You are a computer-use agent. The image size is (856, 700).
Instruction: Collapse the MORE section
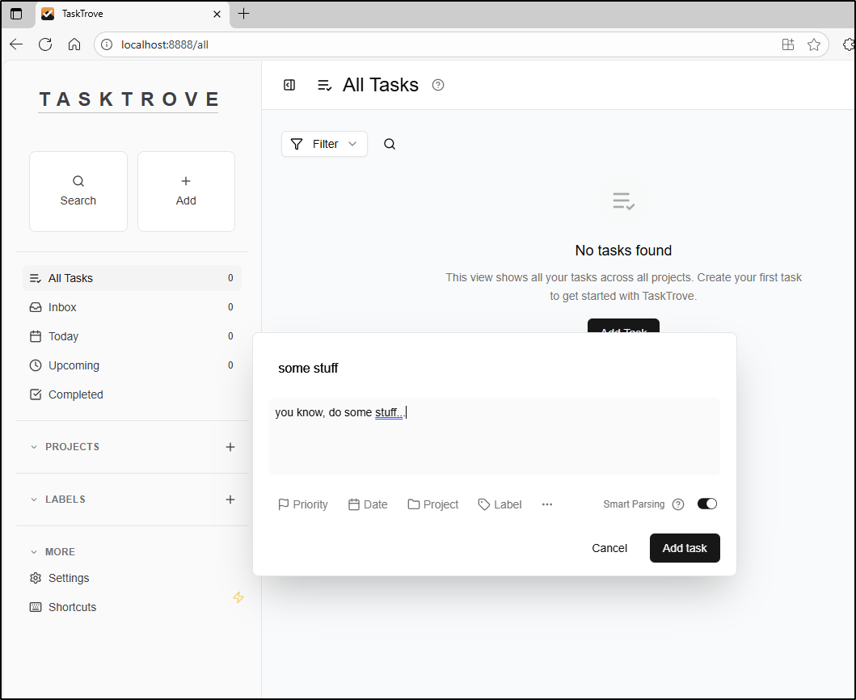pos(34,552)
